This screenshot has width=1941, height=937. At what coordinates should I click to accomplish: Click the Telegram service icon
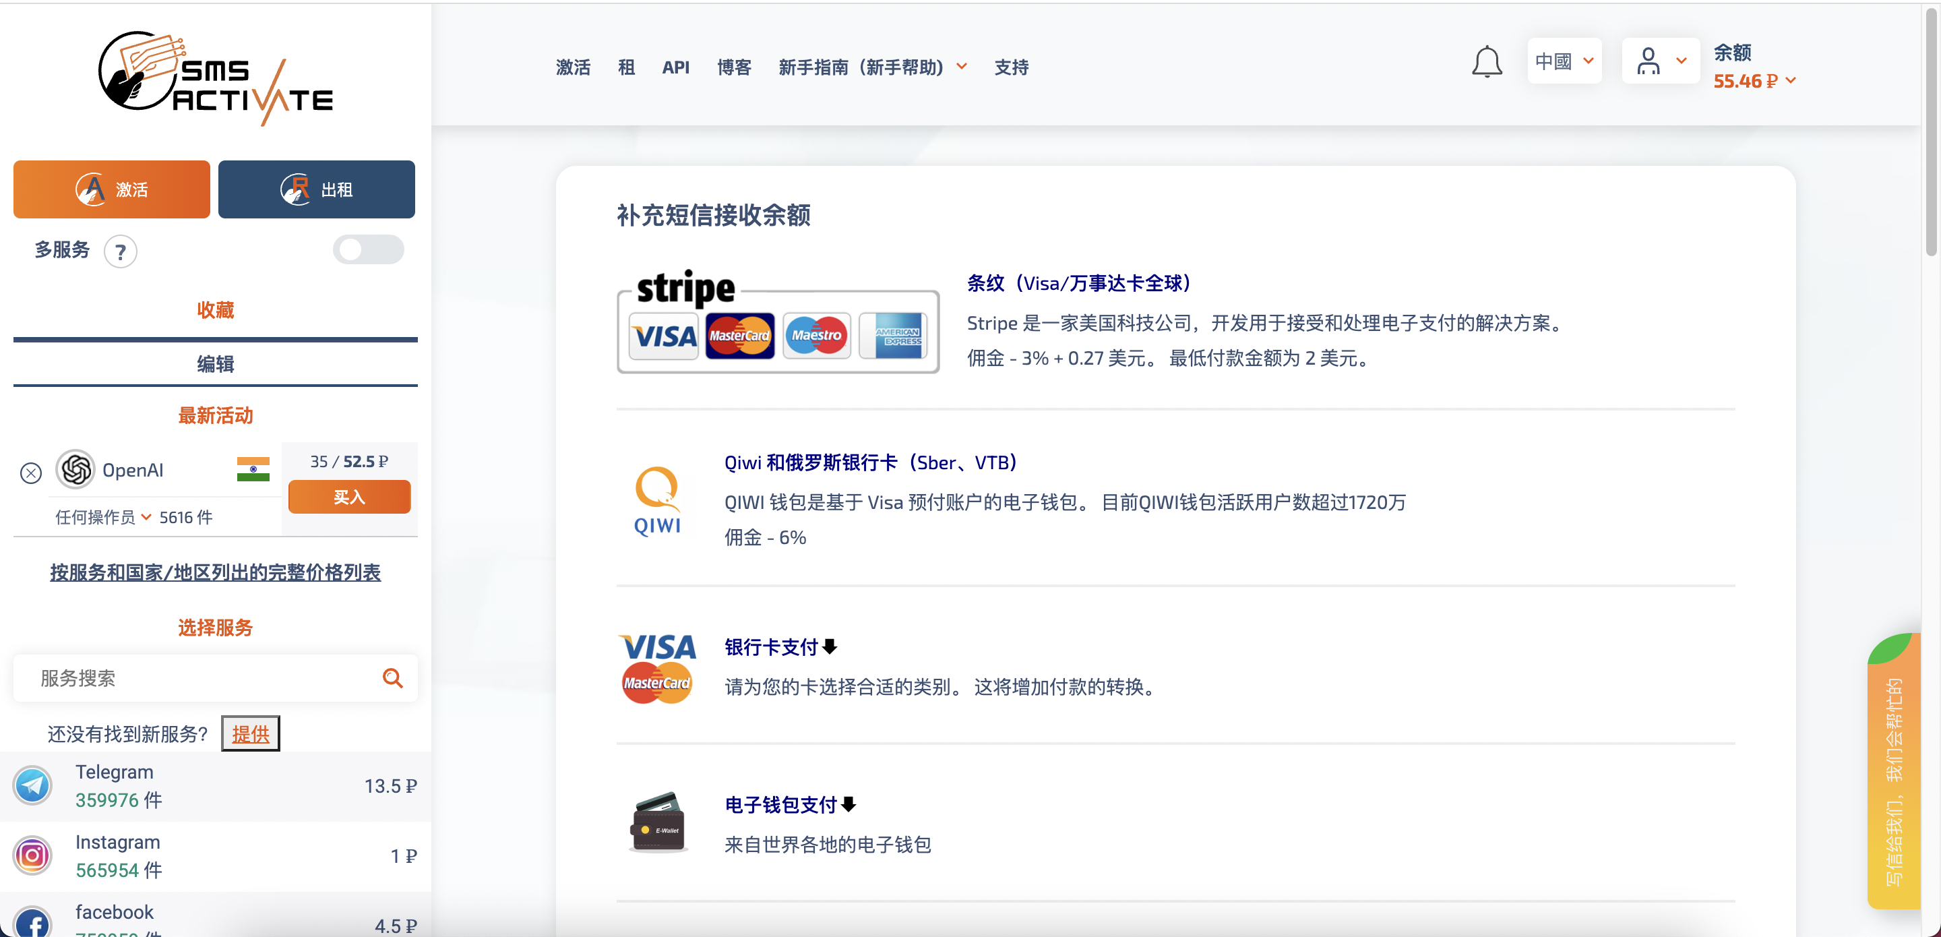[32, 785]
